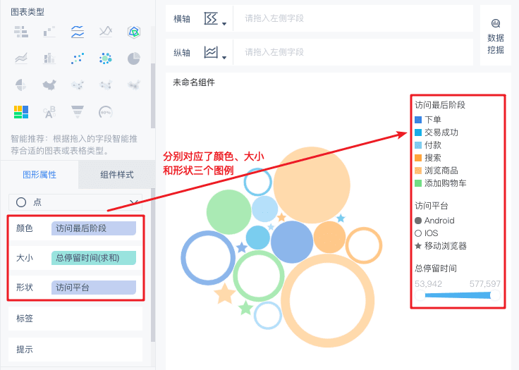
Task: Pick the rose chart type
Action: 21,85
